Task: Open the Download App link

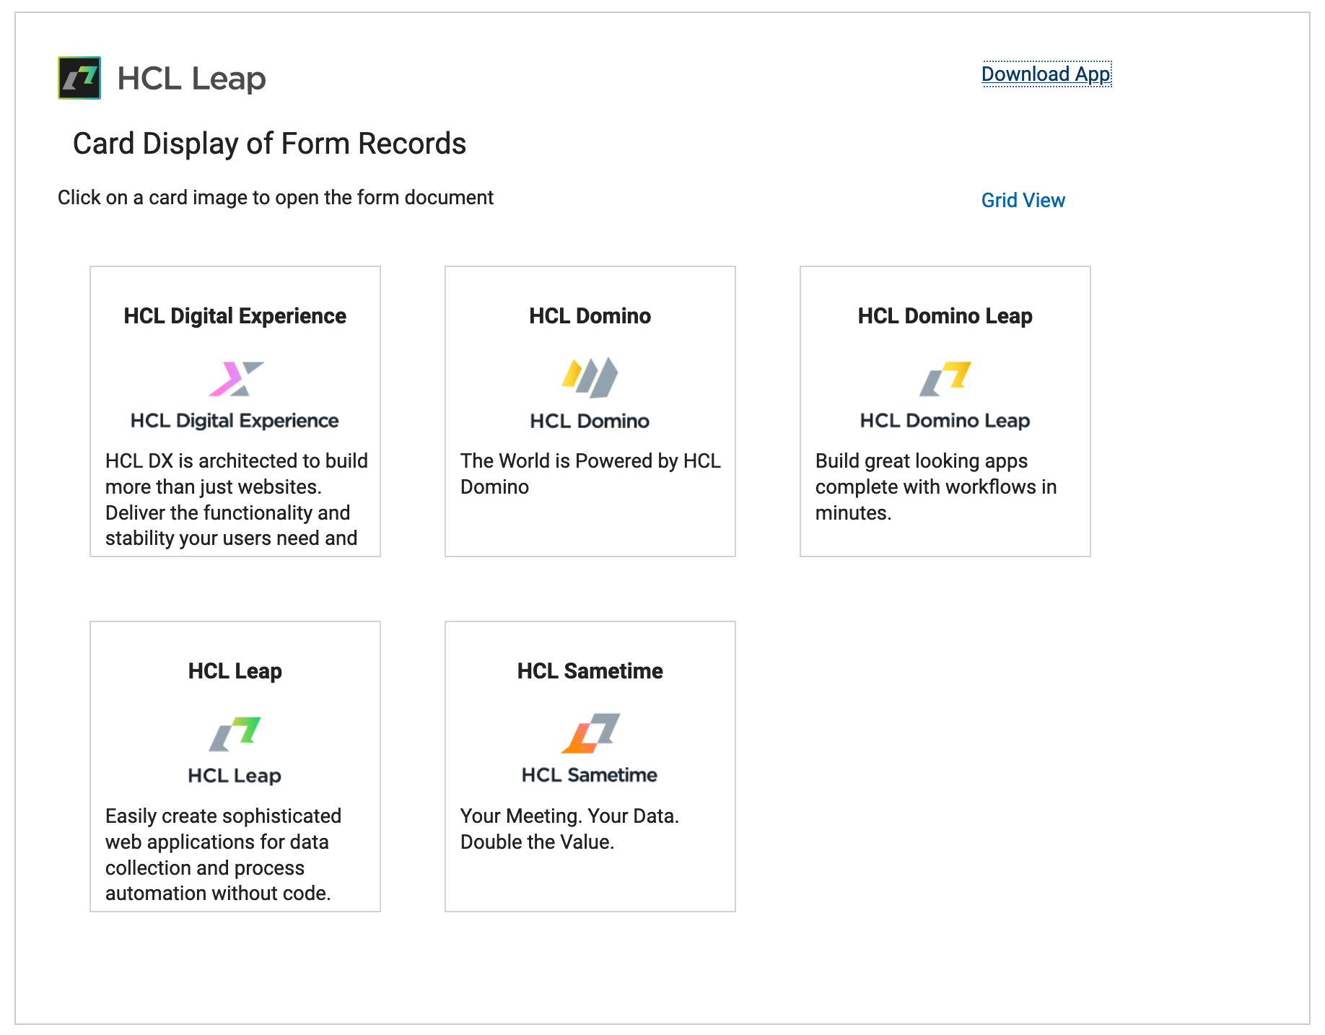Action: [1046, 74]
